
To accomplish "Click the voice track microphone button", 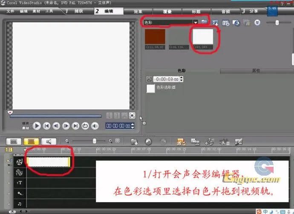I will pyautogui.click(x=20, y=193).
